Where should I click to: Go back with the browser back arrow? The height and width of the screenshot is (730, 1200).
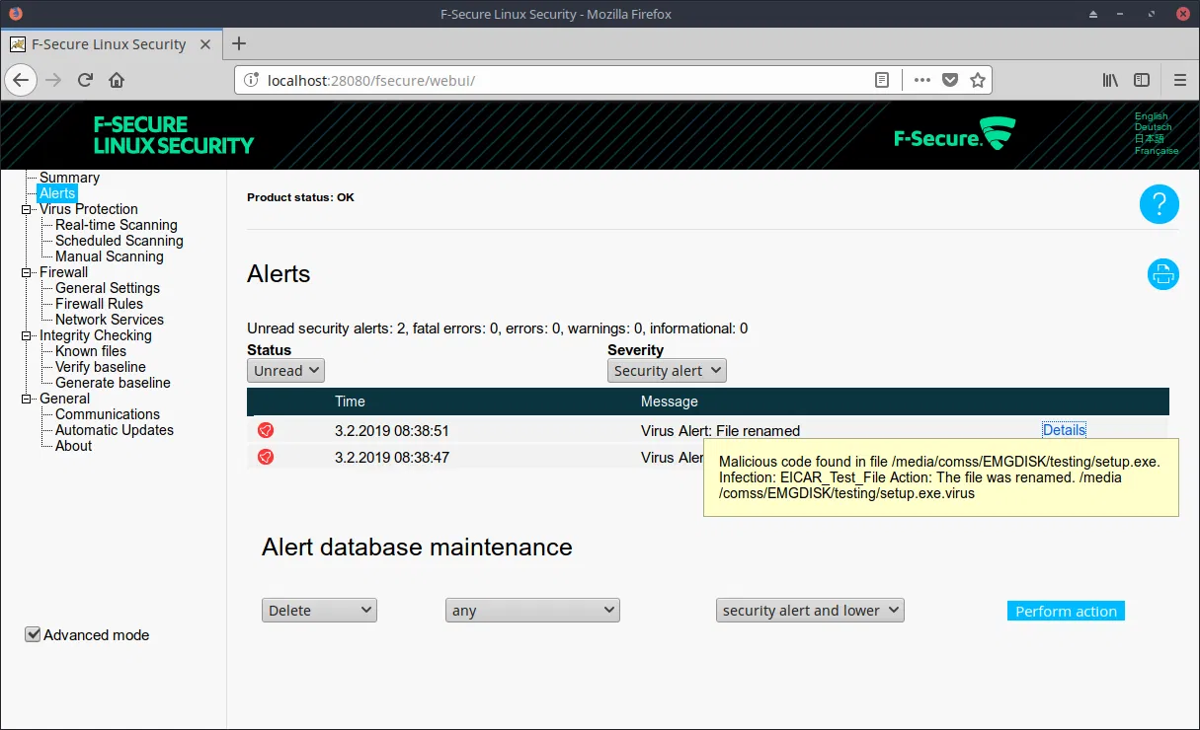pyautogui.click(x=22, y=80)
